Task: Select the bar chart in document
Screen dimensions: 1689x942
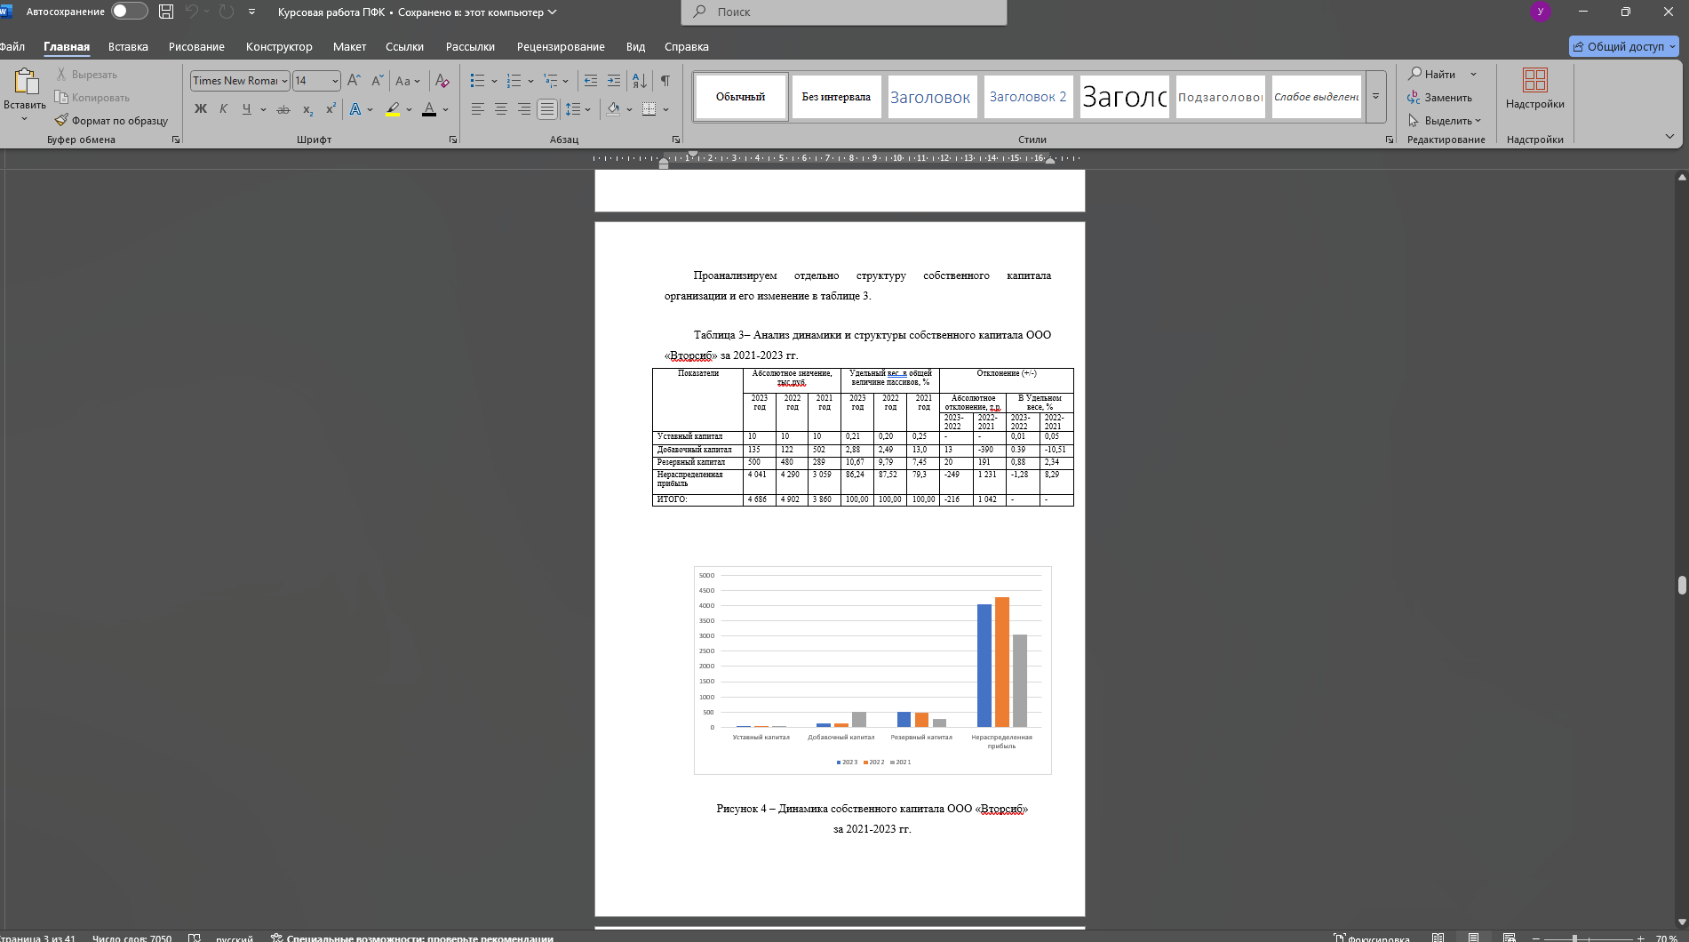Action: (x=872, y=670)
